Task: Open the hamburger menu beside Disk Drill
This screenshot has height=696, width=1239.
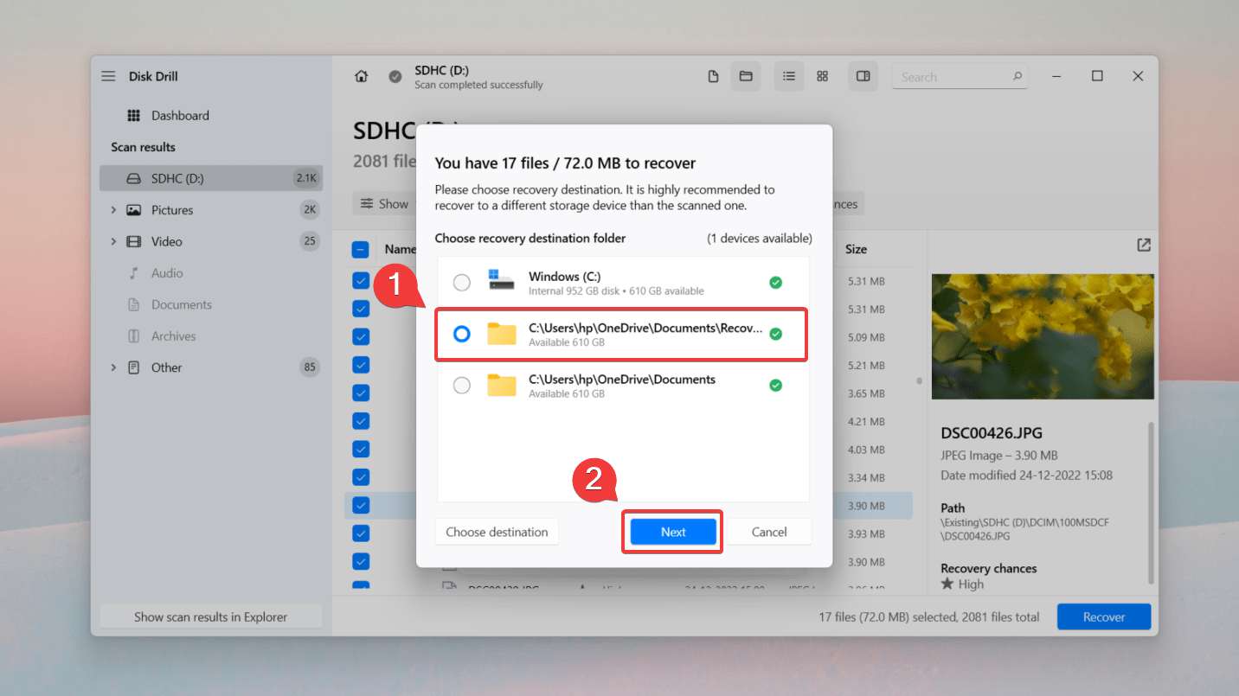Action: coord(108,76)
